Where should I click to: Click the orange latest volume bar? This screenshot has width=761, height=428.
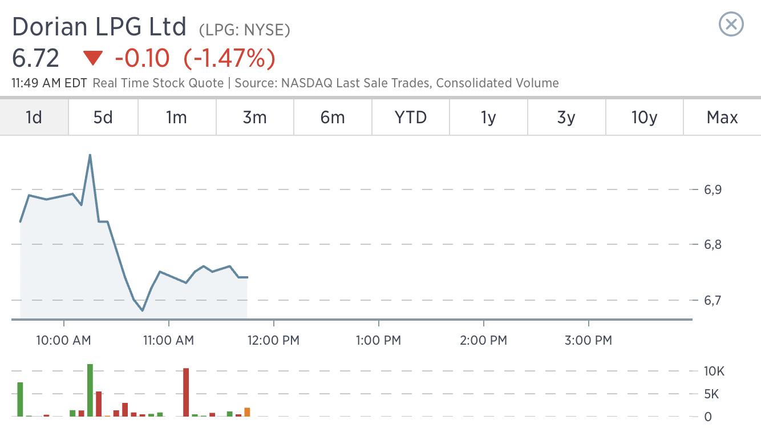coord(247,412)
